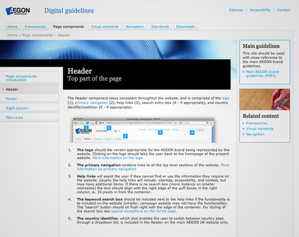Open the Navigation tab

[135, 27]
